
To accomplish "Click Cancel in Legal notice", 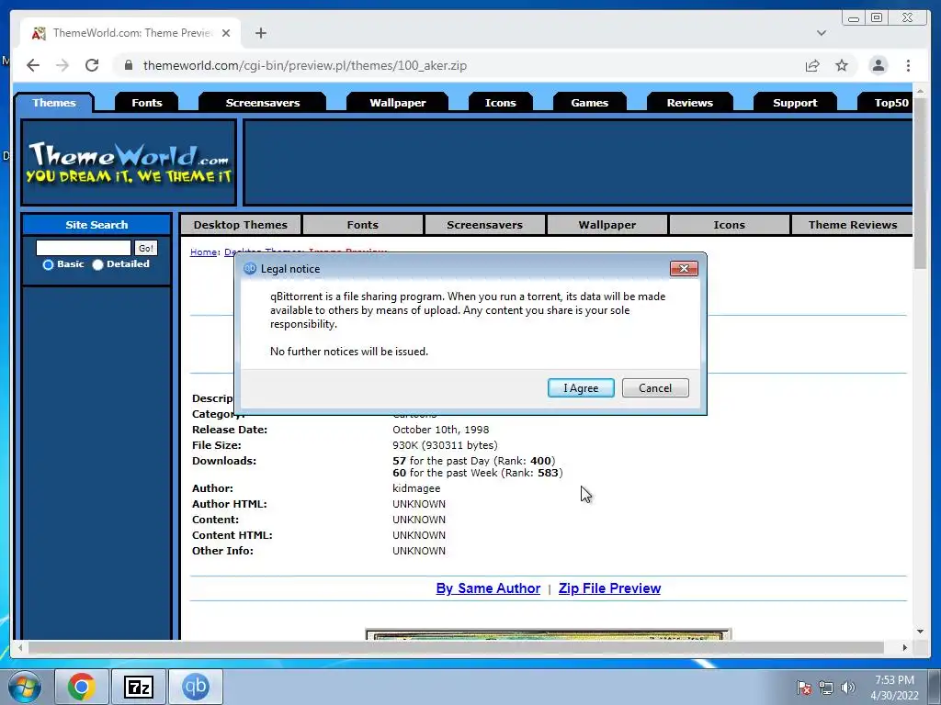I will point(655,388).
